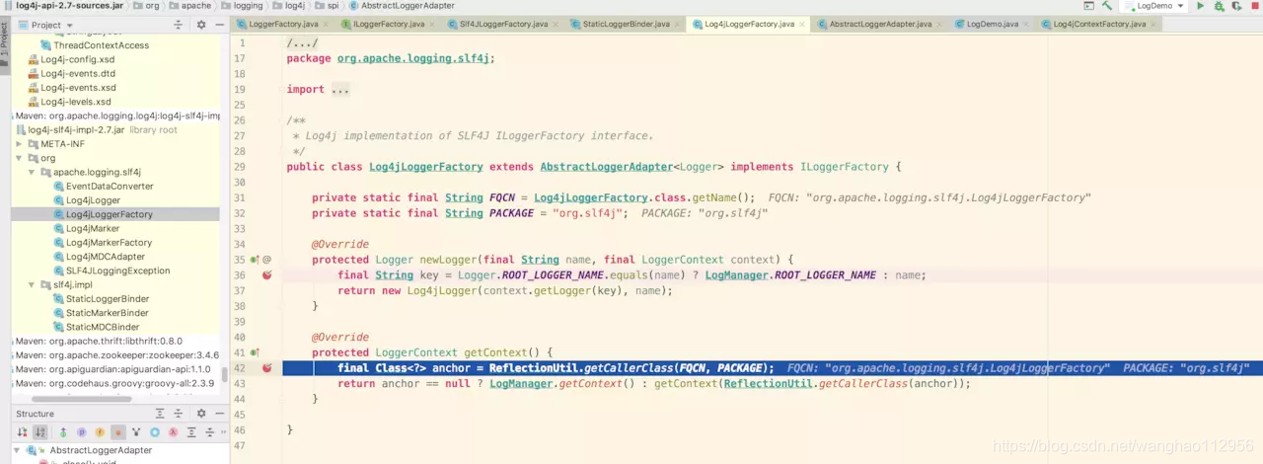Collapse the slf4j.impl package
The image size is (1263, 464).
(x=32, y=284)
